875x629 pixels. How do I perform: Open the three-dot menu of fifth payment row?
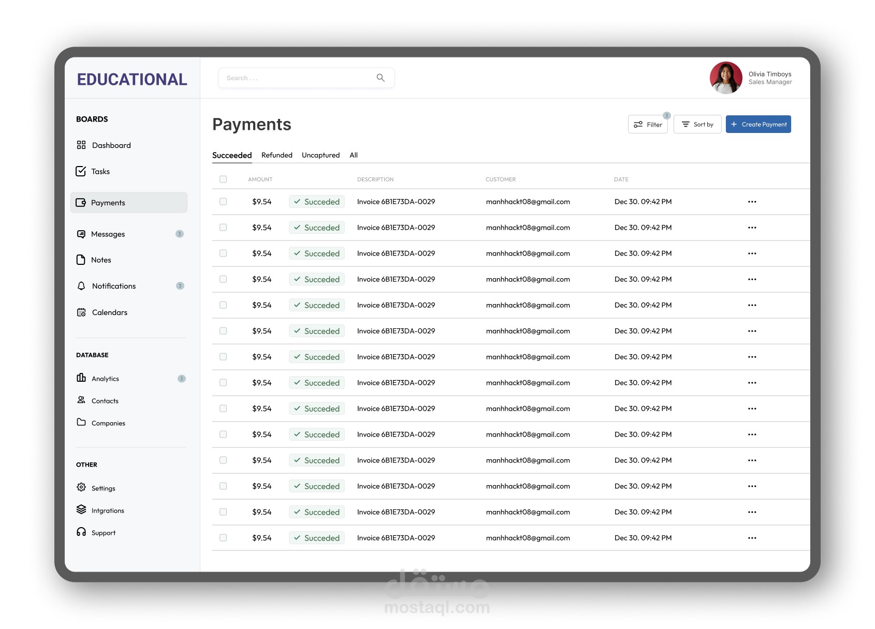752,305
